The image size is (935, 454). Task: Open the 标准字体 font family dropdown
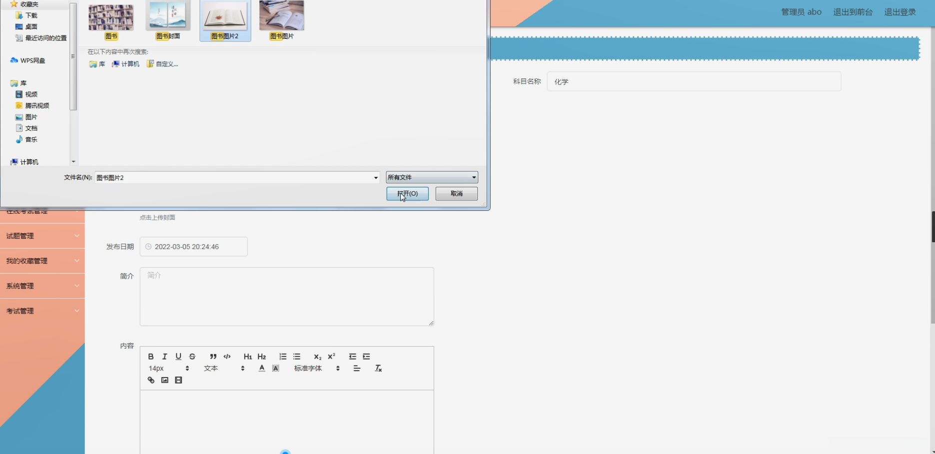point(317,369)
